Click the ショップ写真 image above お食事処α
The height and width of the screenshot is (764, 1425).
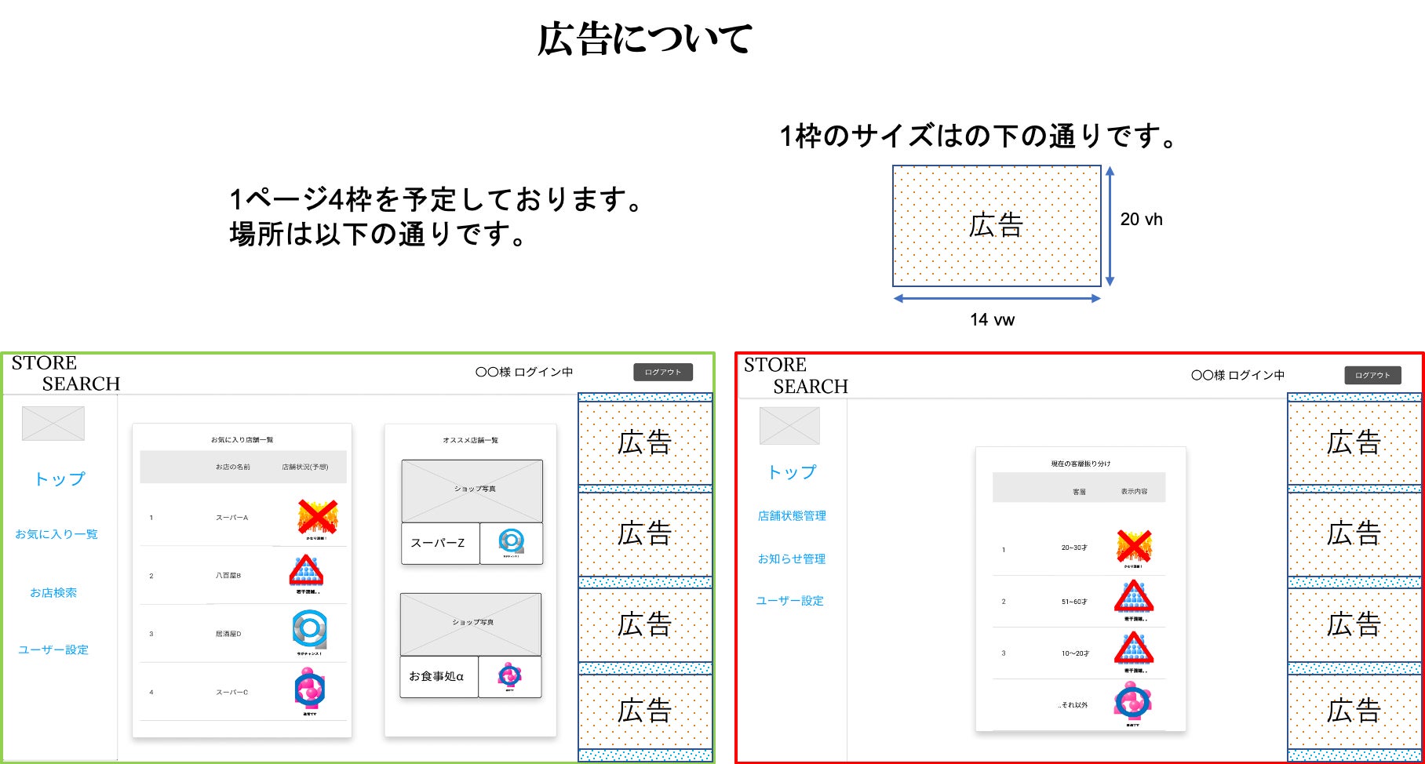[471, 624]
